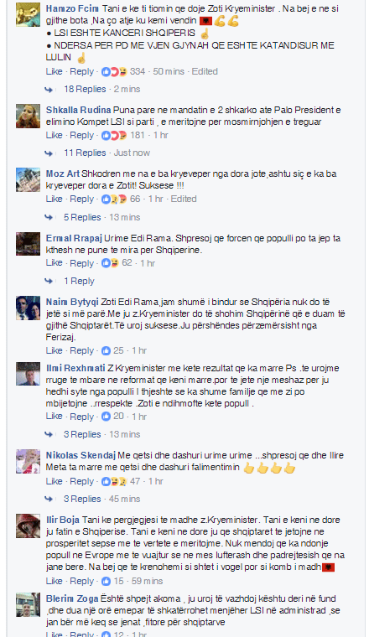
Task: Click reply arrow icon beside 1 Reply
Action: (x=49, y=281)
